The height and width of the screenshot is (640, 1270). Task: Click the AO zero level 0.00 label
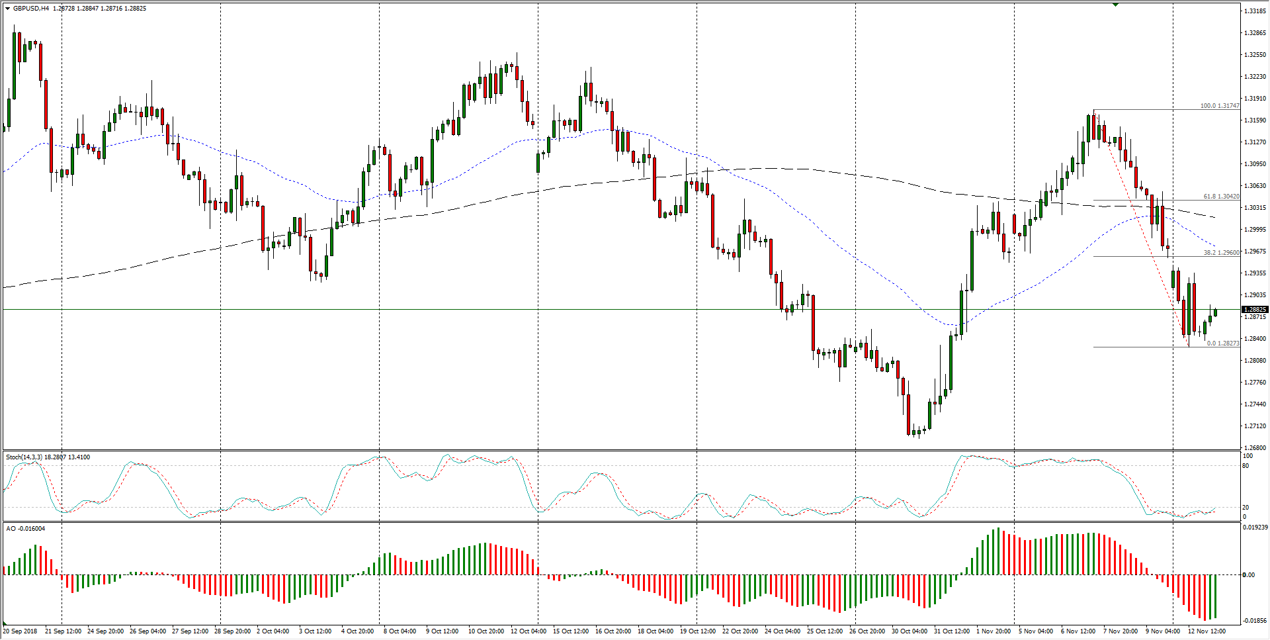(x=1248, y=575)
